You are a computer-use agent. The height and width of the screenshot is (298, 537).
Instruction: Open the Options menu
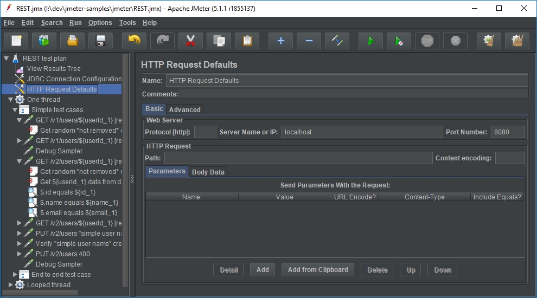pyautogui.click(x=100, y=23)
